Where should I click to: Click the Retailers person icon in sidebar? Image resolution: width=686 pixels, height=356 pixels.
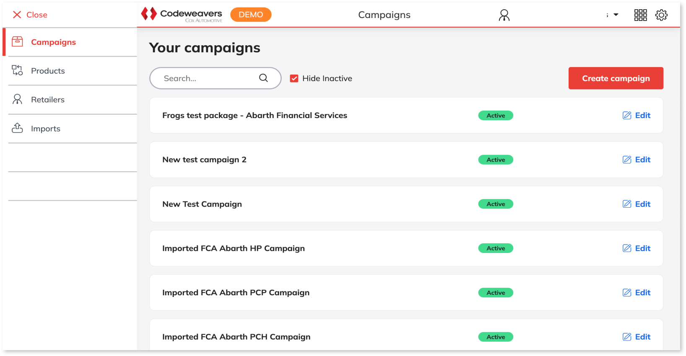click(x=17, y=99)
